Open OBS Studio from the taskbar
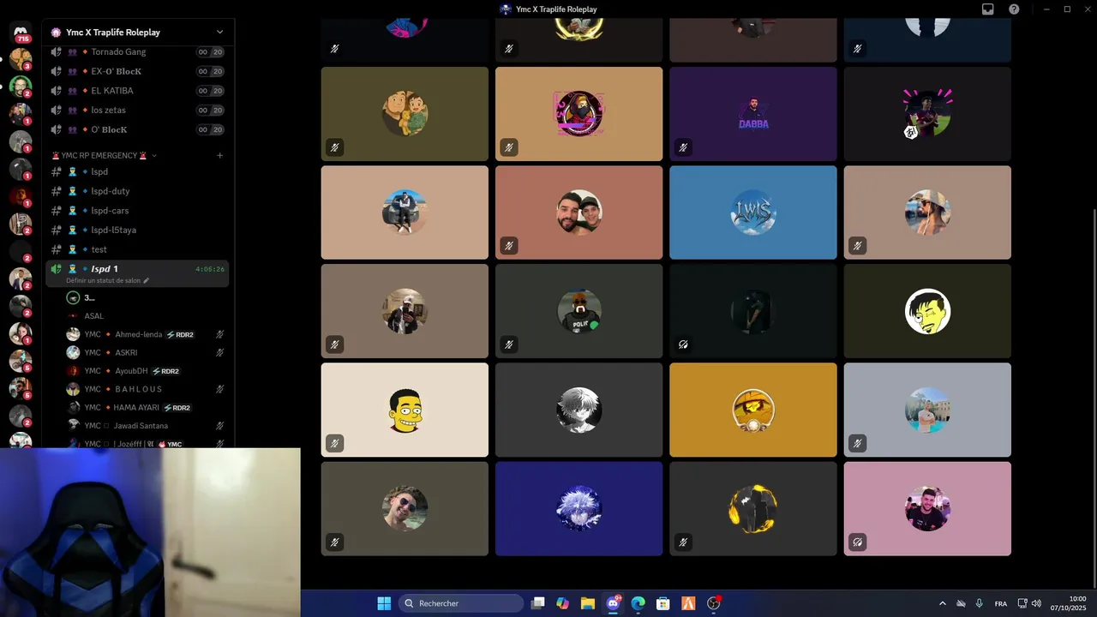 point(713,603)
